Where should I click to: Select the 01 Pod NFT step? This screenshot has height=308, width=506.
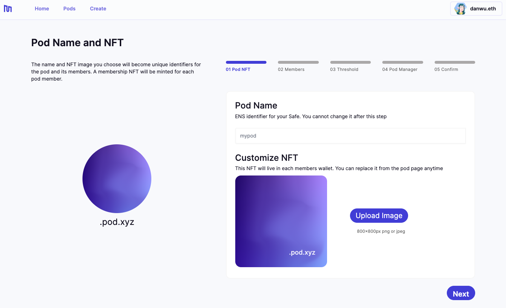(238, 69)
